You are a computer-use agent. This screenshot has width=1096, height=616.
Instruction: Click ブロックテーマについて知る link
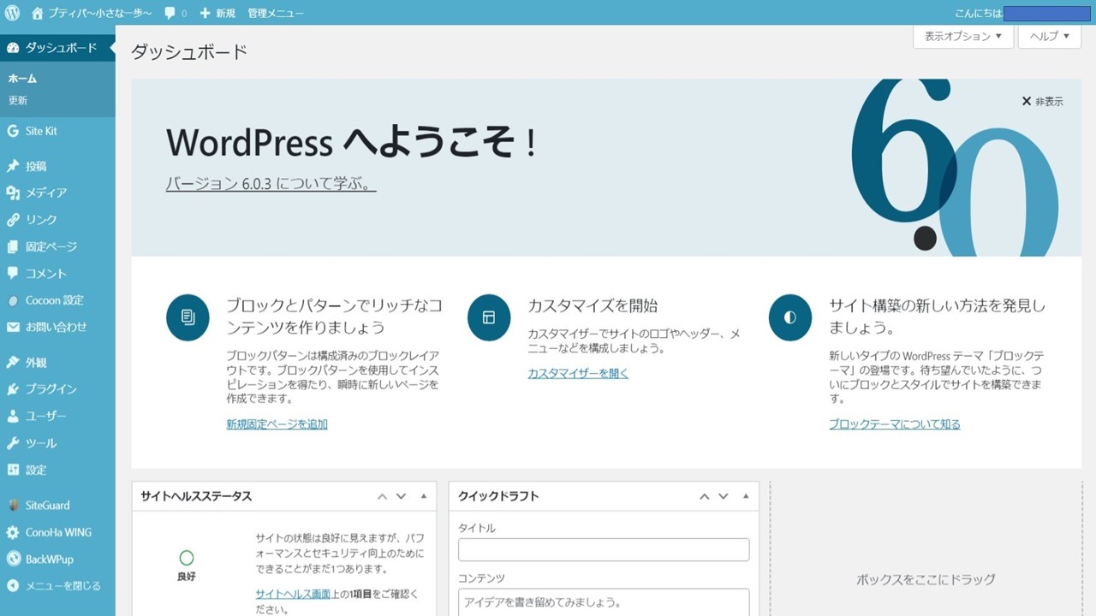[x=895, y=423]
